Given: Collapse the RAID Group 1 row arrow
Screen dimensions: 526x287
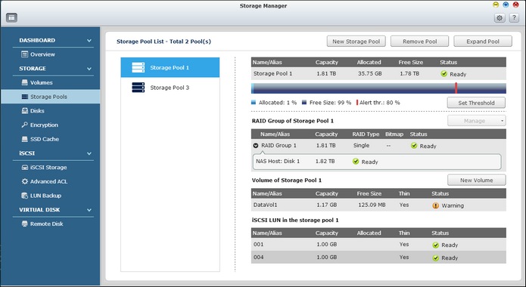Looking at the screenshot, I should click(256, 146).
